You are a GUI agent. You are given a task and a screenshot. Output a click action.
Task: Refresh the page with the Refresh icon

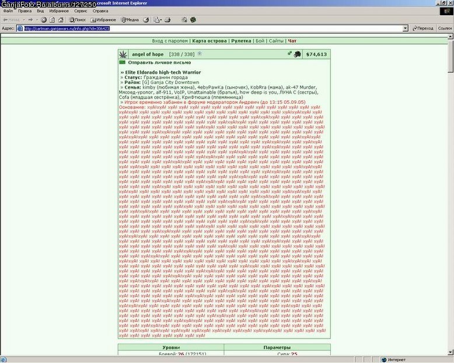pos(52,20)
